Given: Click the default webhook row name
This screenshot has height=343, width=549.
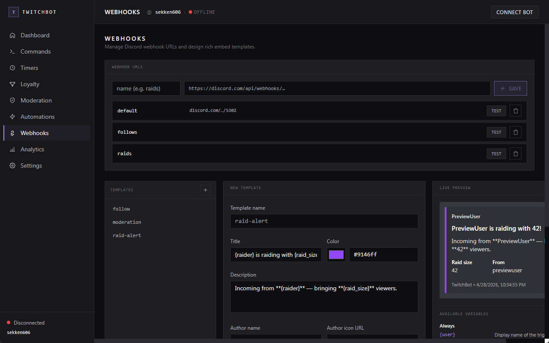Looking at the screenshot, I should [x=127, y=111].
